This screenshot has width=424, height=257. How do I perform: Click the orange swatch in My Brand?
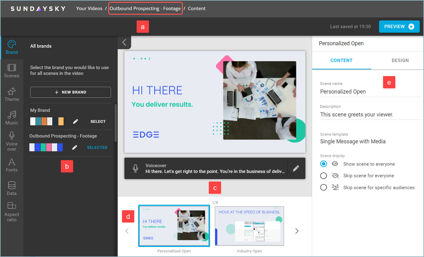tap(44, 121)
